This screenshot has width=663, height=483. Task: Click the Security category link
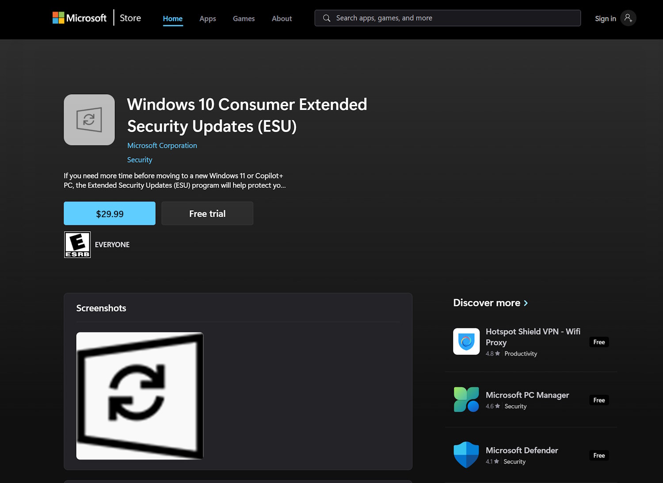click(140, 160)
